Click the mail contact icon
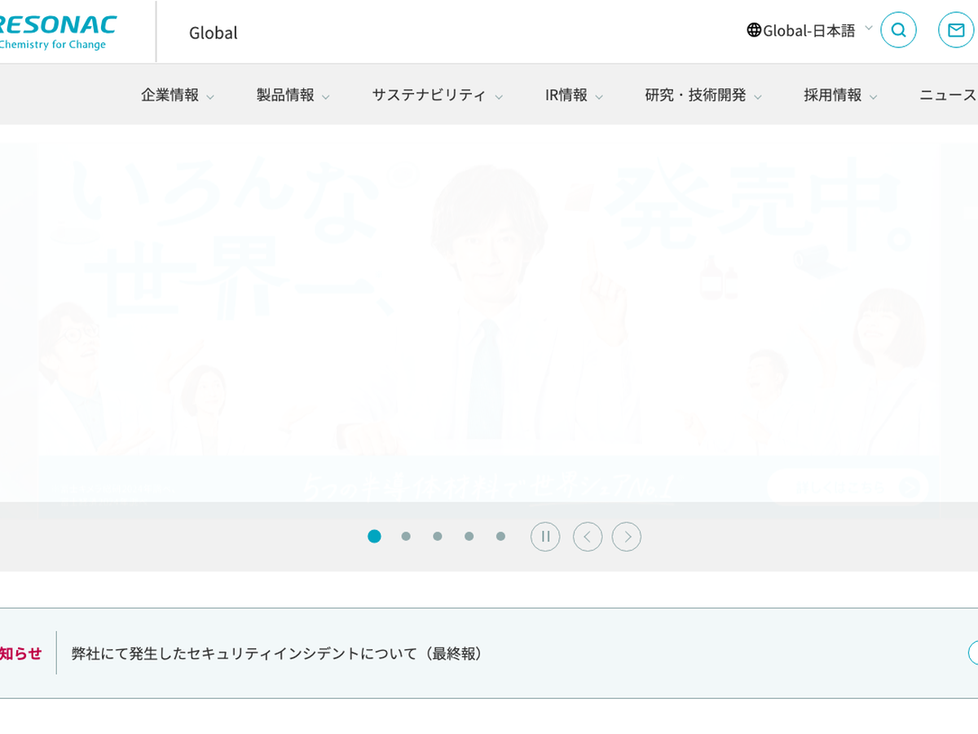 pyautogui.click(x=955, y=30)
